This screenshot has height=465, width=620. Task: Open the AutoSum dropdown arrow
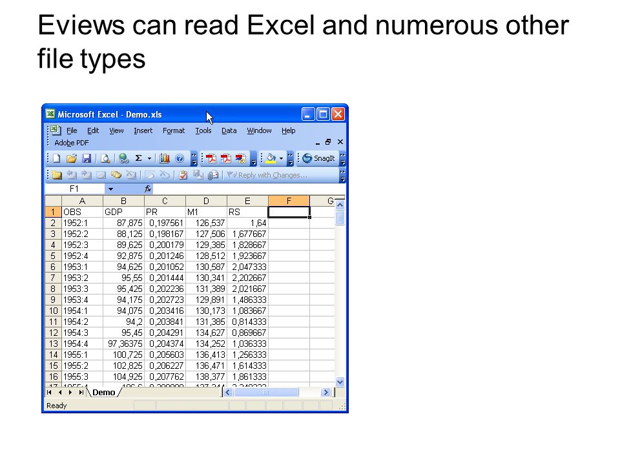pos(149,159)
